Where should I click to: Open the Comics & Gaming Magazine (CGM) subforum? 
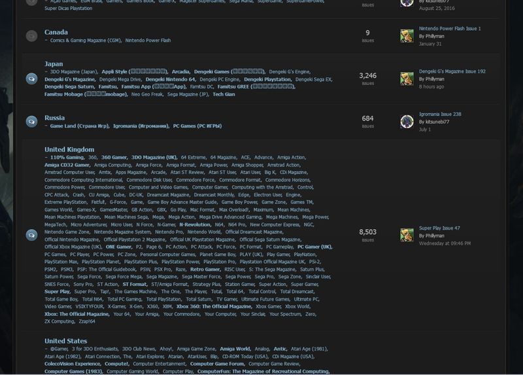tap(86, 41)
